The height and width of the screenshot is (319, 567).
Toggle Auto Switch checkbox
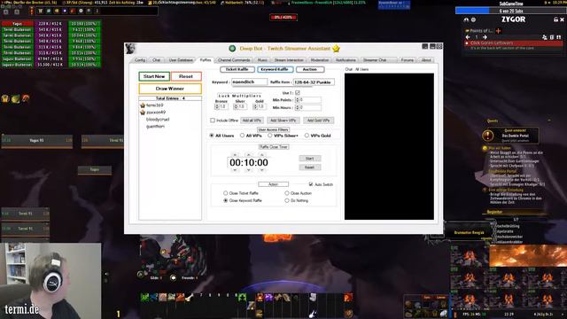(311, 184)
